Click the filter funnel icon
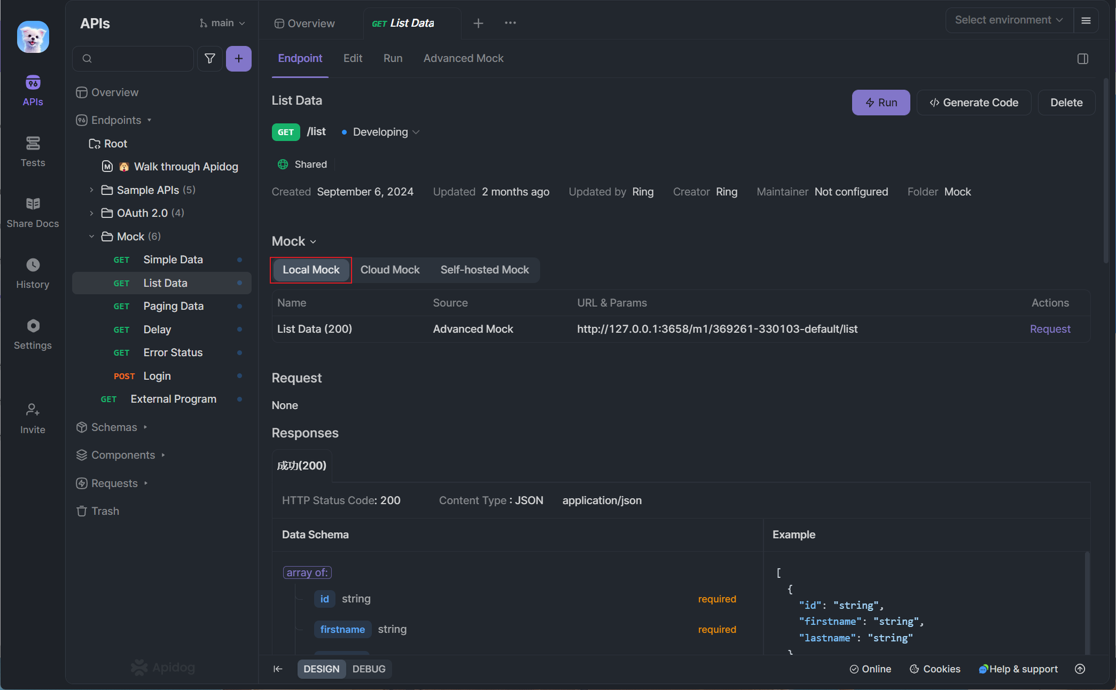Viewport: 1116px width, 690px height. pos(210,59)
